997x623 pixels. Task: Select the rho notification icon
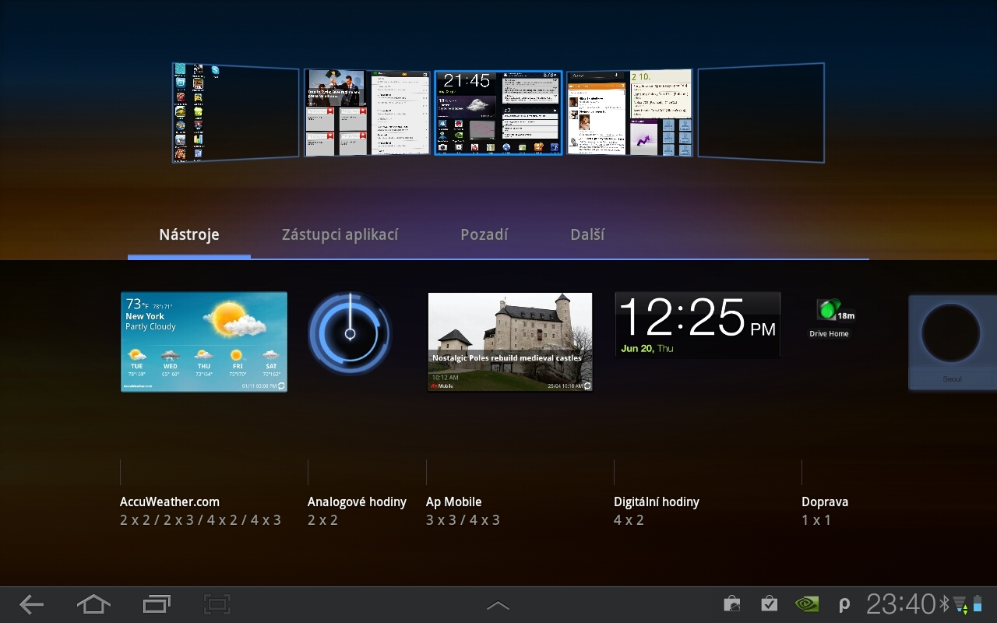(x=844, y=604)
